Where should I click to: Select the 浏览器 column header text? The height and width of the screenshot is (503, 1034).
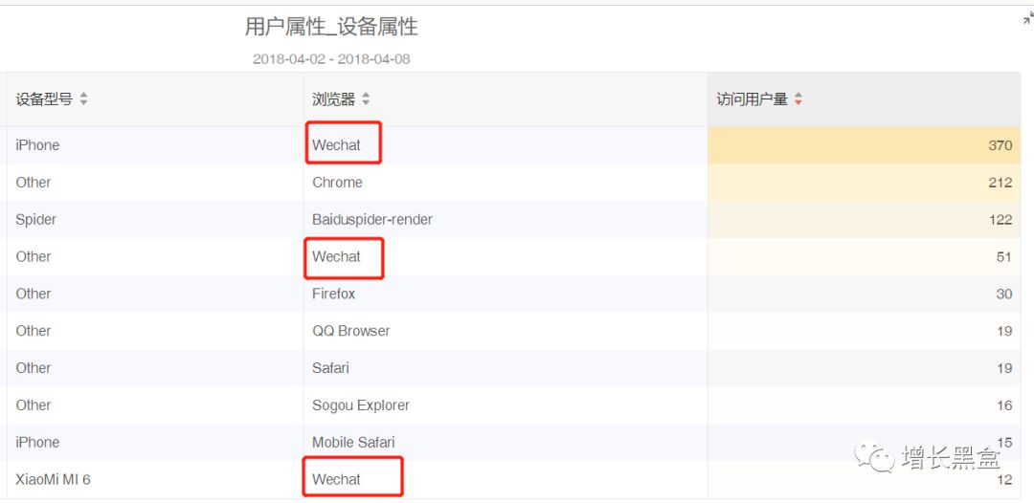tap(333, 99)
